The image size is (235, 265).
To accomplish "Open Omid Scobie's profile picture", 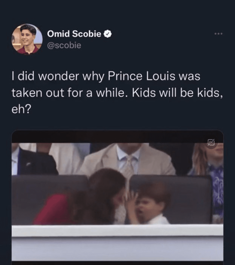I will coord(27,39).
